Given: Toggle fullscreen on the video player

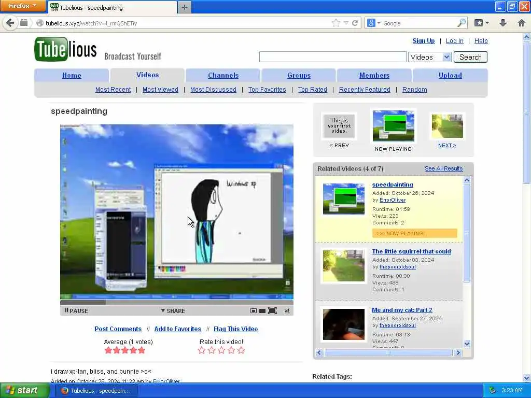Looking at the screenshot, I should pyautogui.click(x=272, y=311).
